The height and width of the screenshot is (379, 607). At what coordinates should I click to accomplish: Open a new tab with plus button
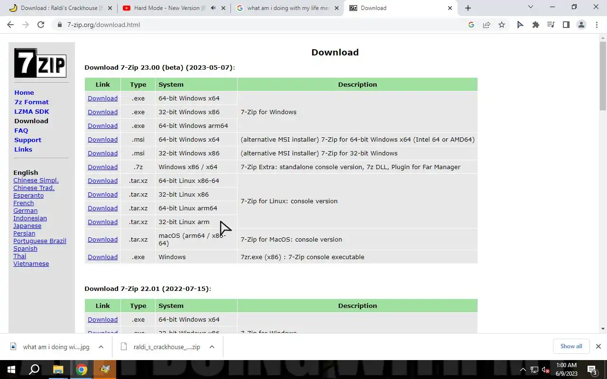(x=468, y=8)
